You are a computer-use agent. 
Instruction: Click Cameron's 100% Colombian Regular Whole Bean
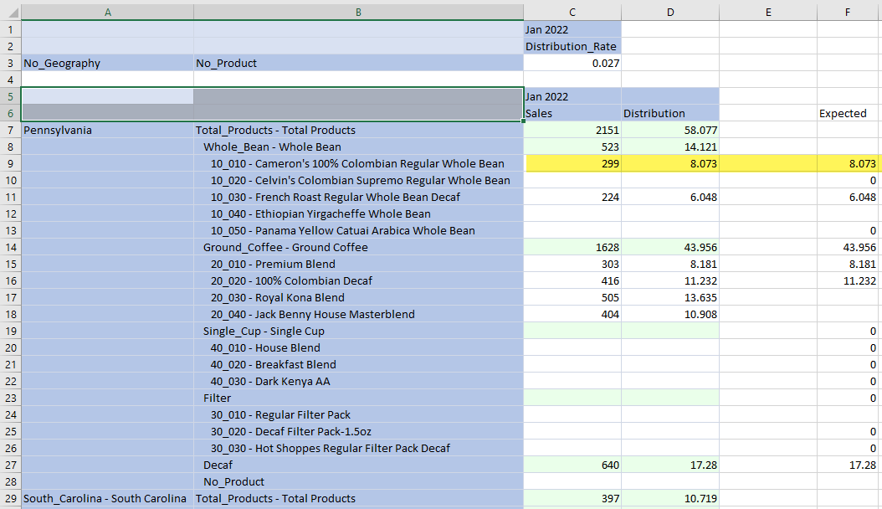tap(358, 164)
